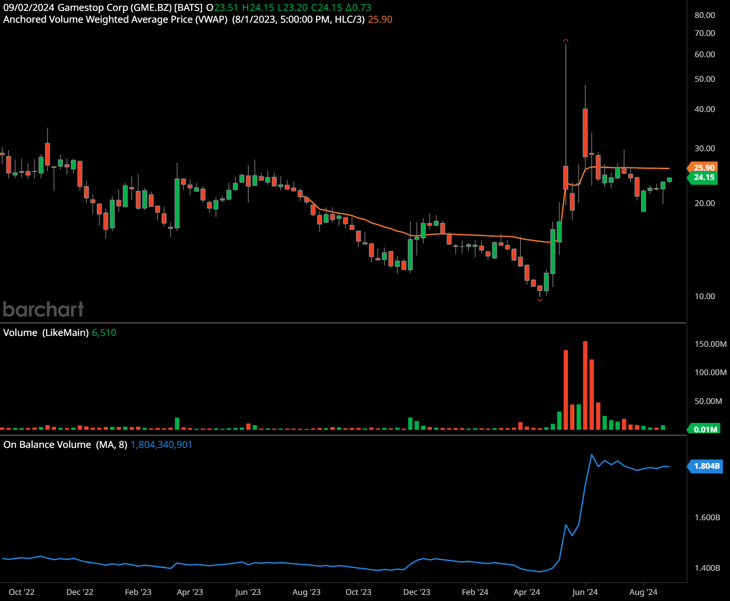The width and height of the screenshot is (730, 601).
Task: Click the On Balance Volume (MA, 8) label
Action: (65, 445)
